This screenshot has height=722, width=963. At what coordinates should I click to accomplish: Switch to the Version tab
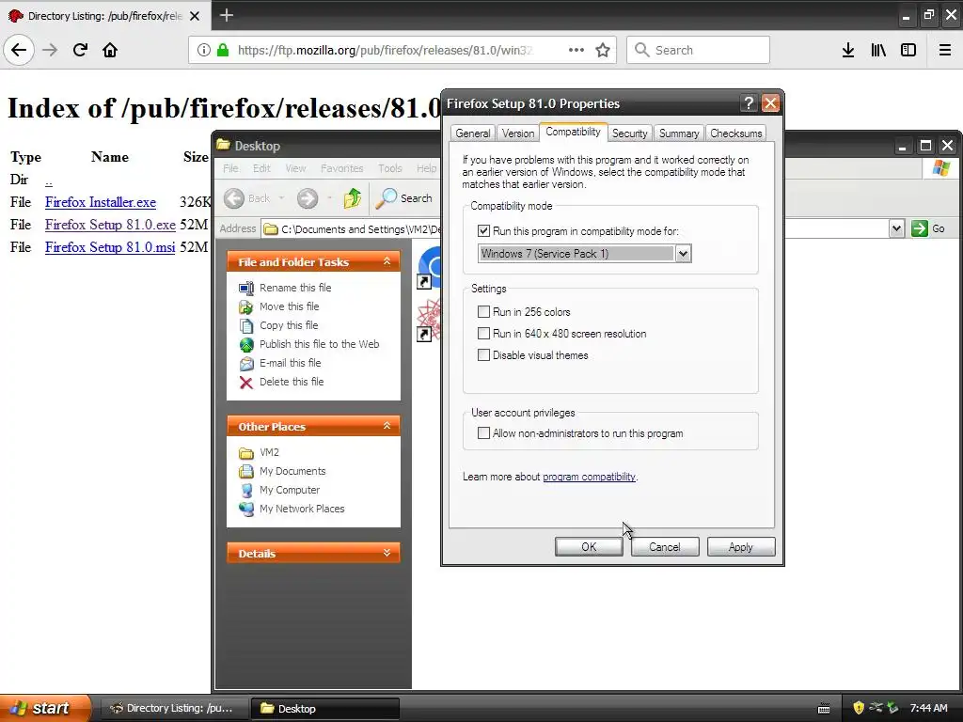tap(518, 133)
